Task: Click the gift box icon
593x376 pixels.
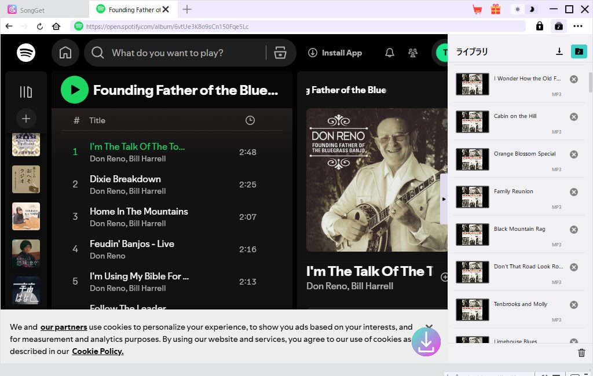Action: 495,9
